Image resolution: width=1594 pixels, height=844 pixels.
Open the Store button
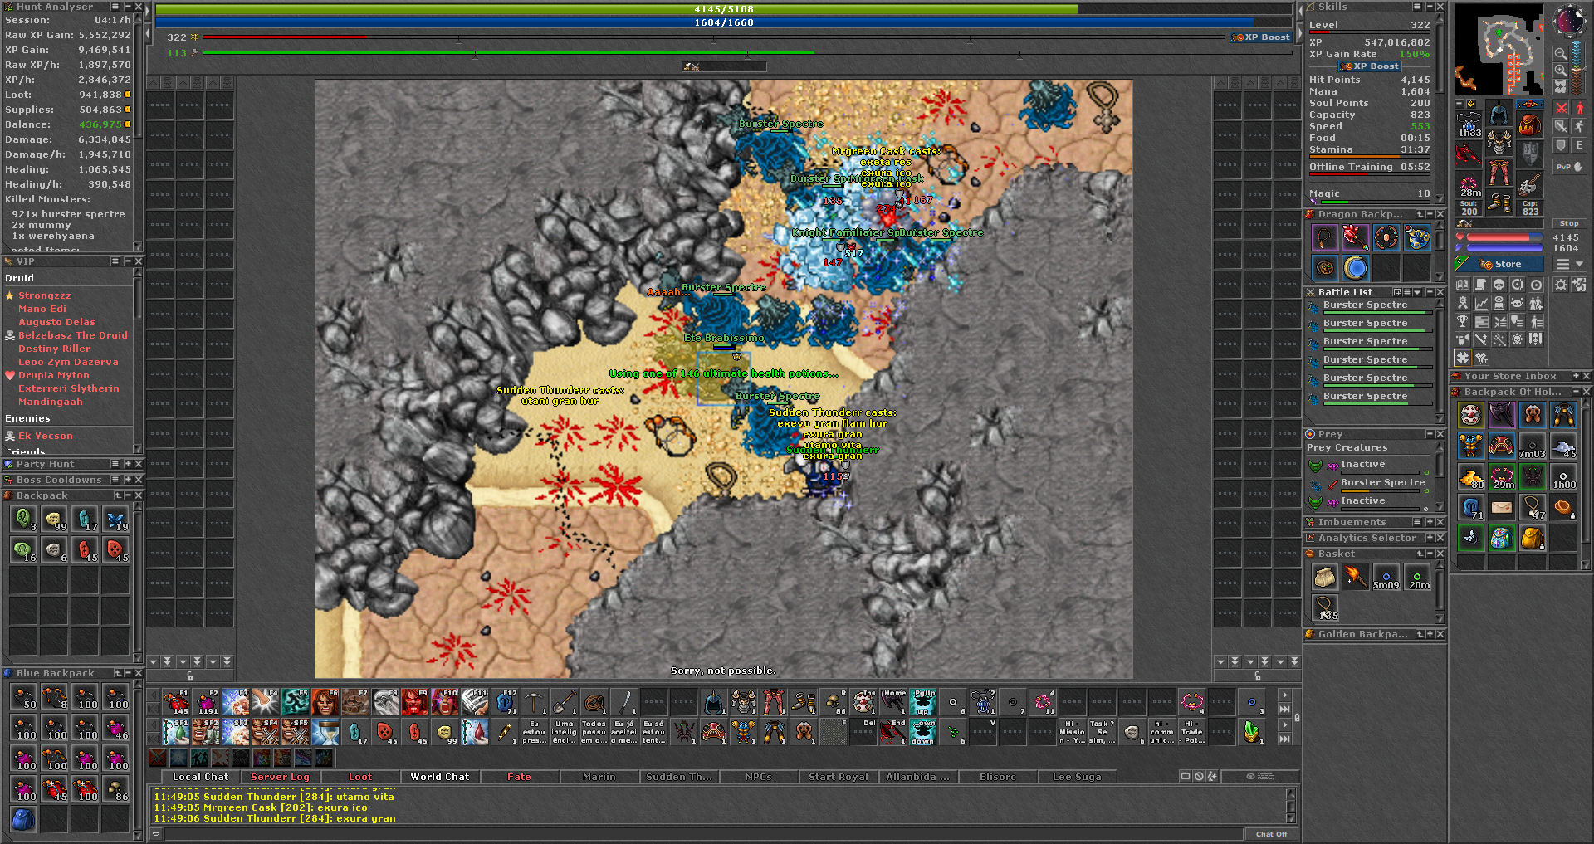[x=1500, y=264]
